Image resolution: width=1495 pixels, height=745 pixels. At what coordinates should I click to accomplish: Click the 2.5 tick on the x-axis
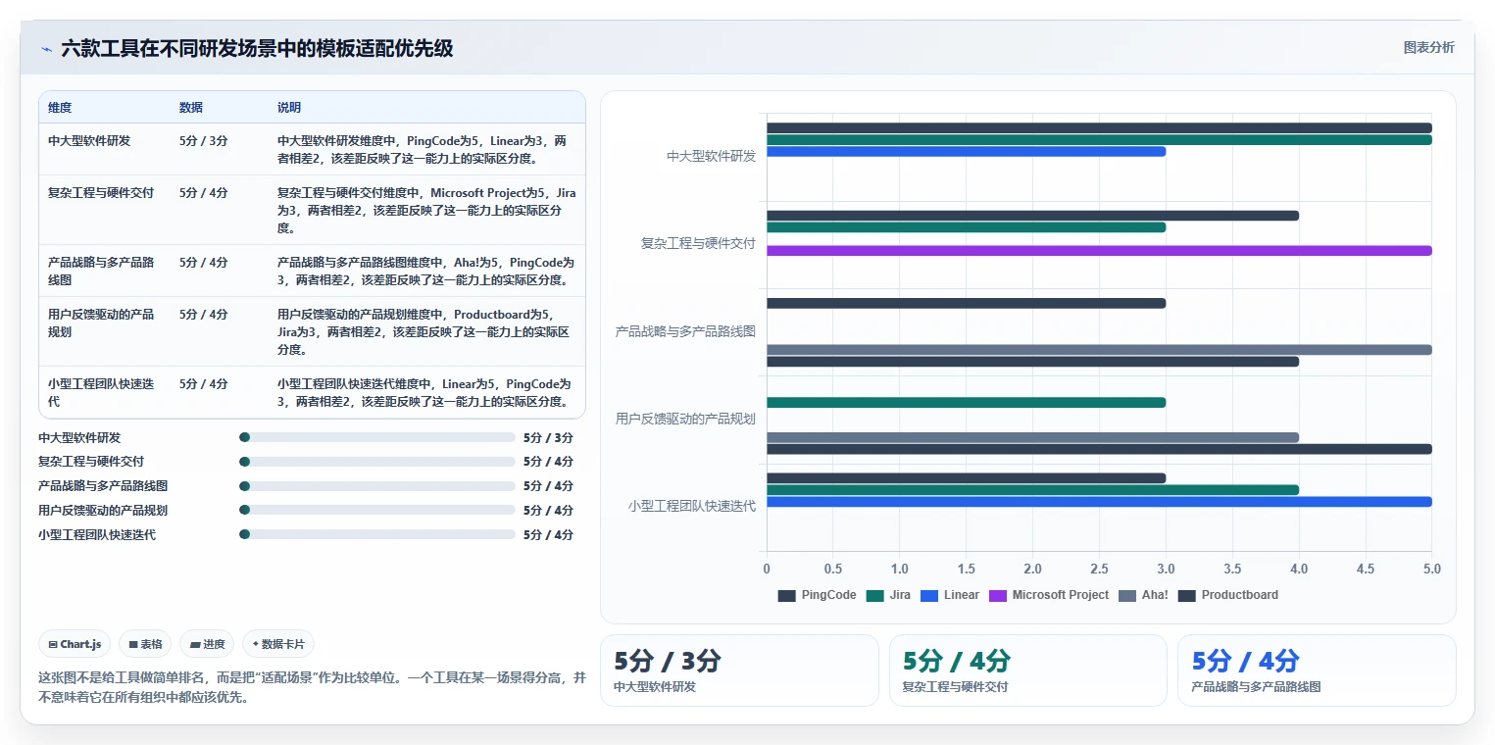(x=1099, y=569)
